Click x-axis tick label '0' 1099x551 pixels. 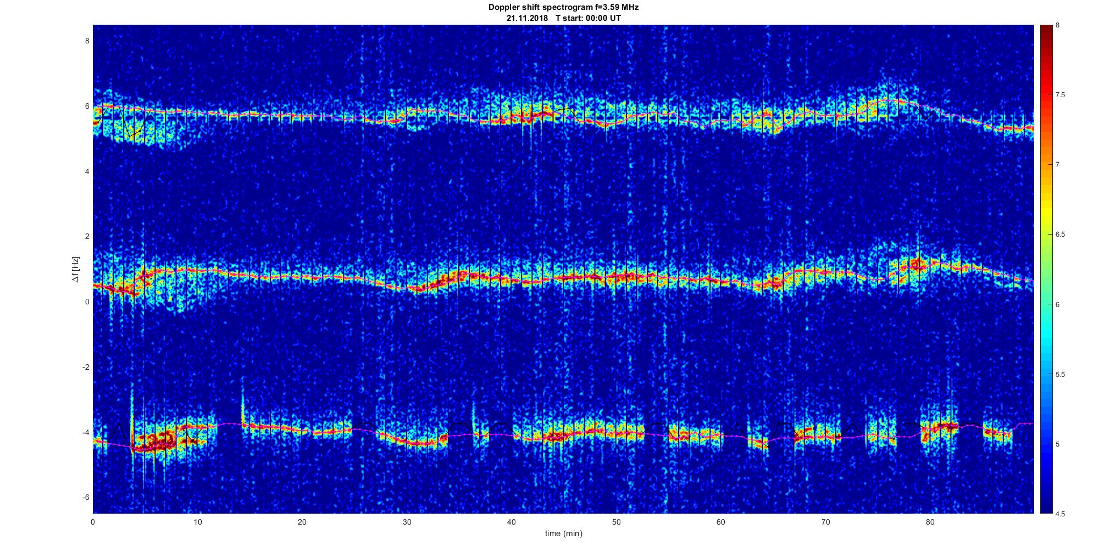(93, 522)
